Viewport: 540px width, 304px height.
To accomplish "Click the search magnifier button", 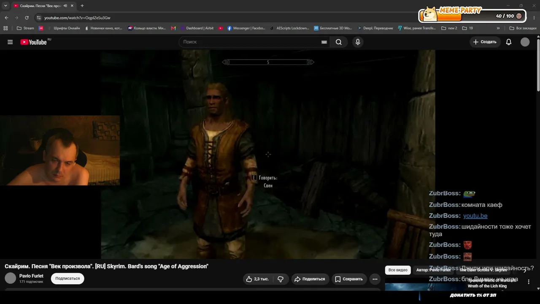I will pos(339,42).
